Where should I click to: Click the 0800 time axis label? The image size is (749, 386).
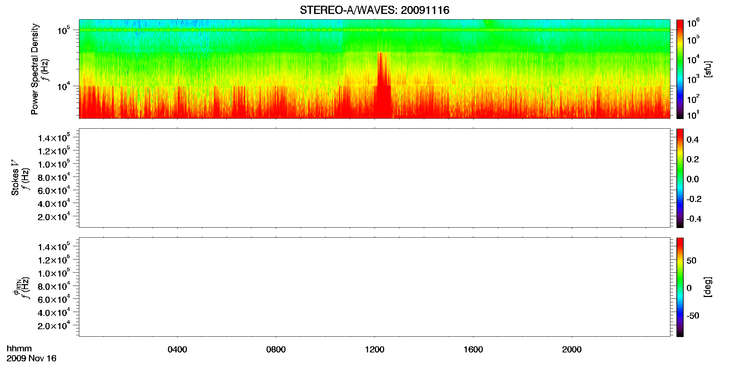[276, 350]
